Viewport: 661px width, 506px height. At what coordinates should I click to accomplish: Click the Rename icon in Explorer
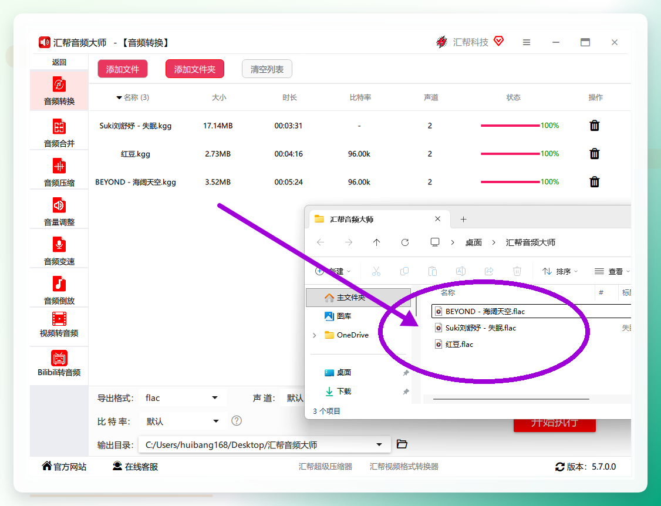click(x=461, y=271)
